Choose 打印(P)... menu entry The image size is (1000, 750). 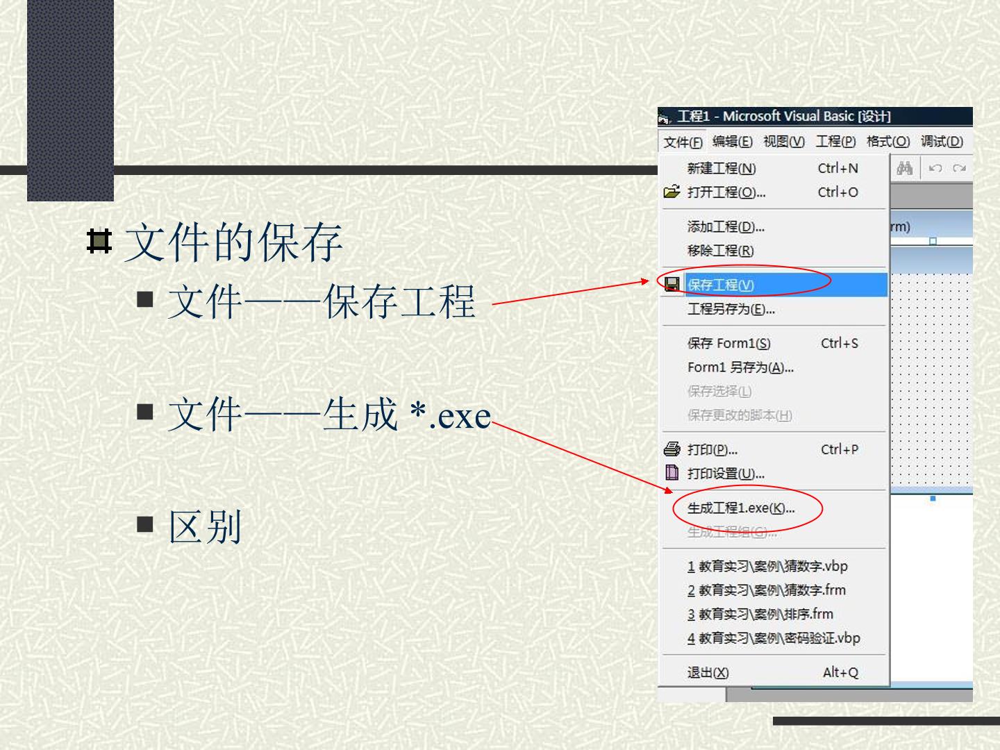tap(774, 449)
